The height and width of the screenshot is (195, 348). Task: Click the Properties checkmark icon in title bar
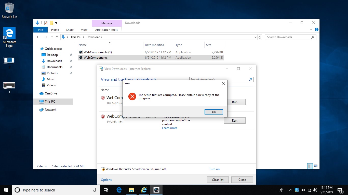pos(46,23)
